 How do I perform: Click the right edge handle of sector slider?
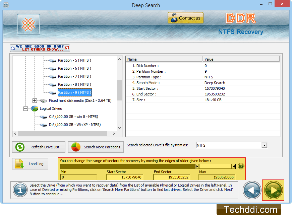click(x=234, y=166)
